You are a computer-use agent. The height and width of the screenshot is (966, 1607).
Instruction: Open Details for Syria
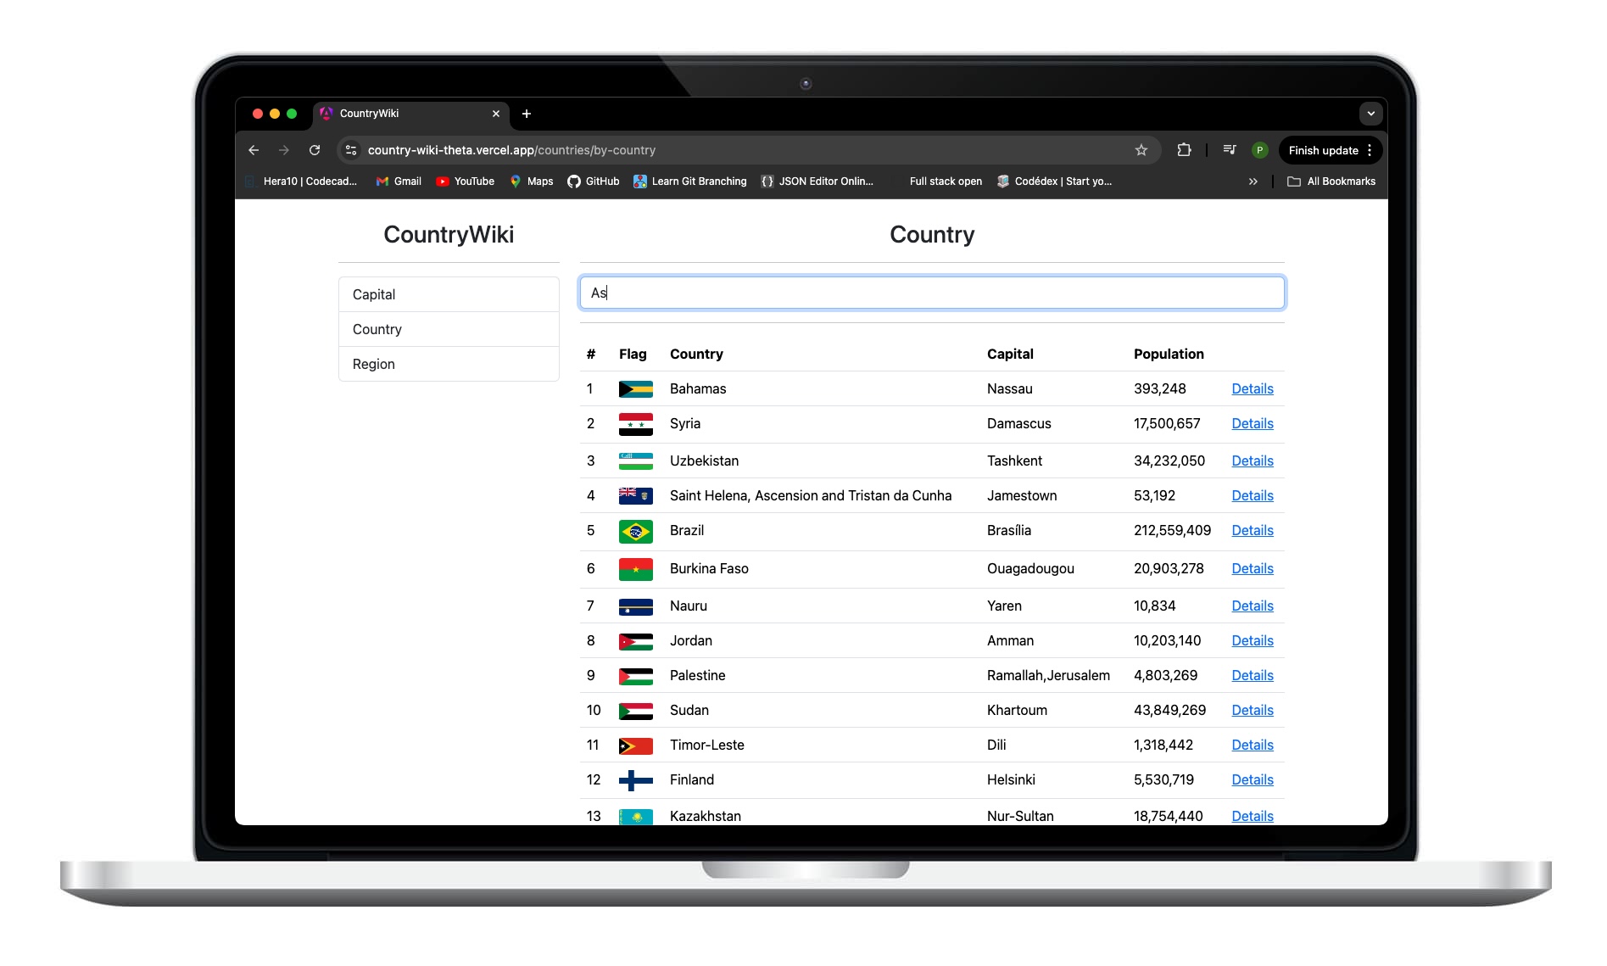coord(1253,423)
